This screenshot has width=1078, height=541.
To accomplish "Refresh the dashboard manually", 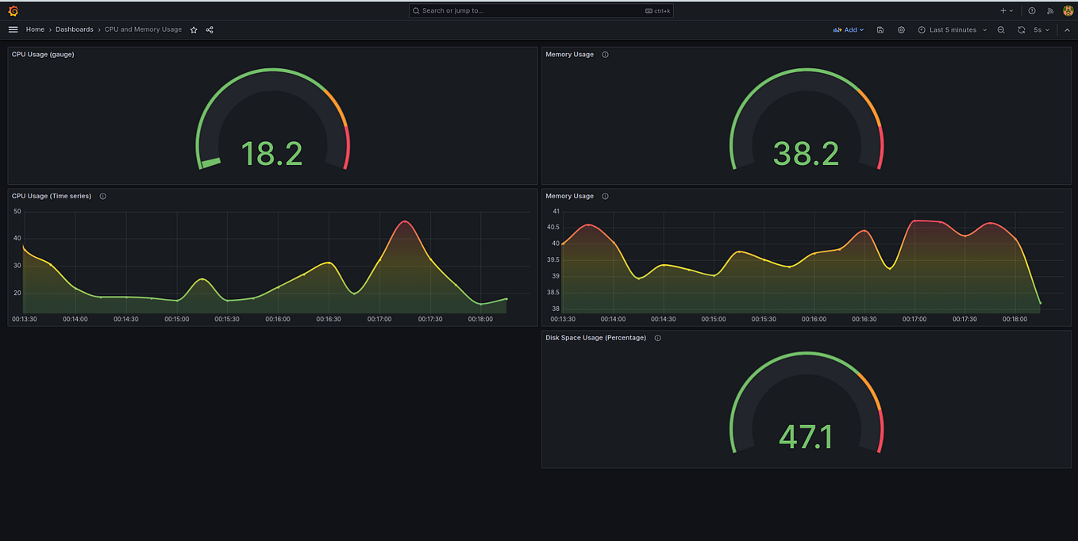I will click(1021, 29).
